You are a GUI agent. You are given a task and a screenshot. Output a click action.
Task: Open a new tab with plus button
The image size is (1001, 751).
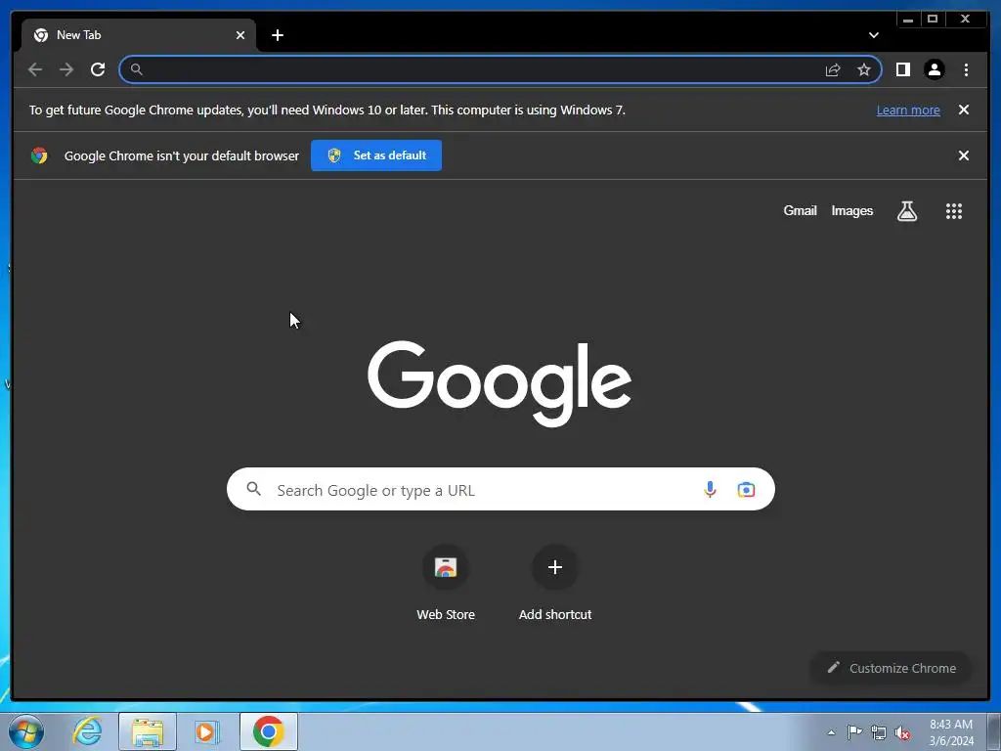click(277, 35)
